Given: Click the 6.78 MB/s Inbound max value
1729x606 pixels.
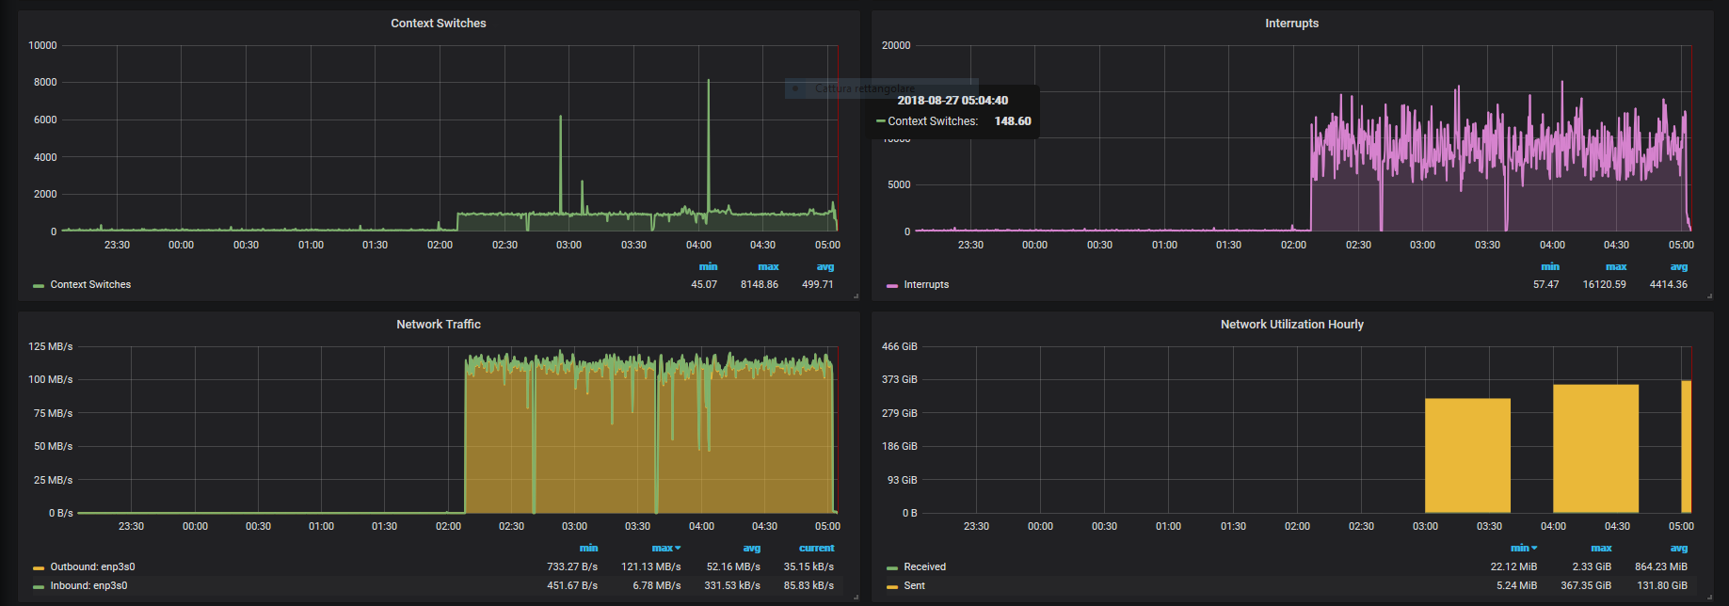Looking at the screenshot, I should [x=656, y=585].
